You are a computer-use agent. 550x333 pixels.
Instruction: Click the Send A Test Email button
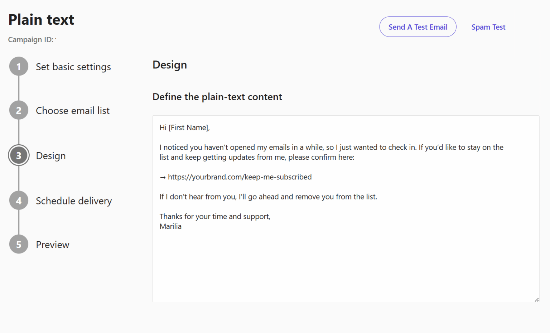(x=418, y=27)
